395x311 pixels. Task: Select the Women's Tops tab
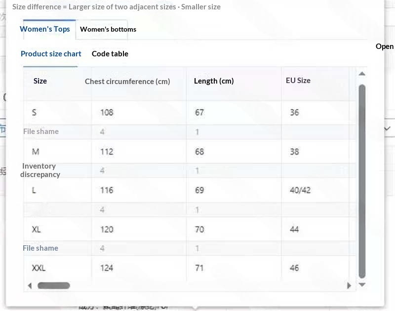45,29
